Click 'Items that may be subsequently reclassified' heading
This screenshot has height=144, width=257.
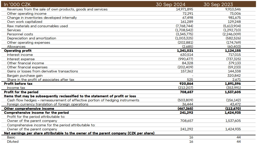[x=70, y=96]
